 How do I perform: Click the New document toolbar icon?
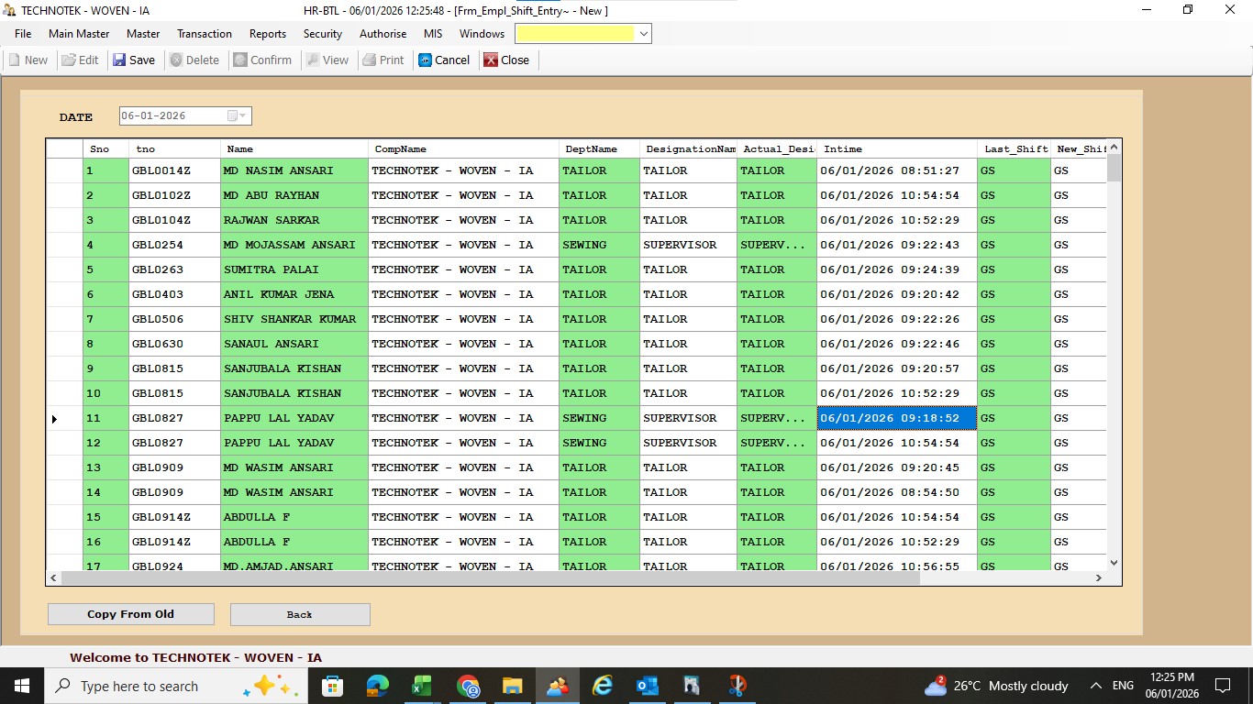click(x=15, y=60)
